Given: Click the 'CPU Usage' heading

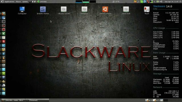Looking at the screenshot, I should pos(159,28).
